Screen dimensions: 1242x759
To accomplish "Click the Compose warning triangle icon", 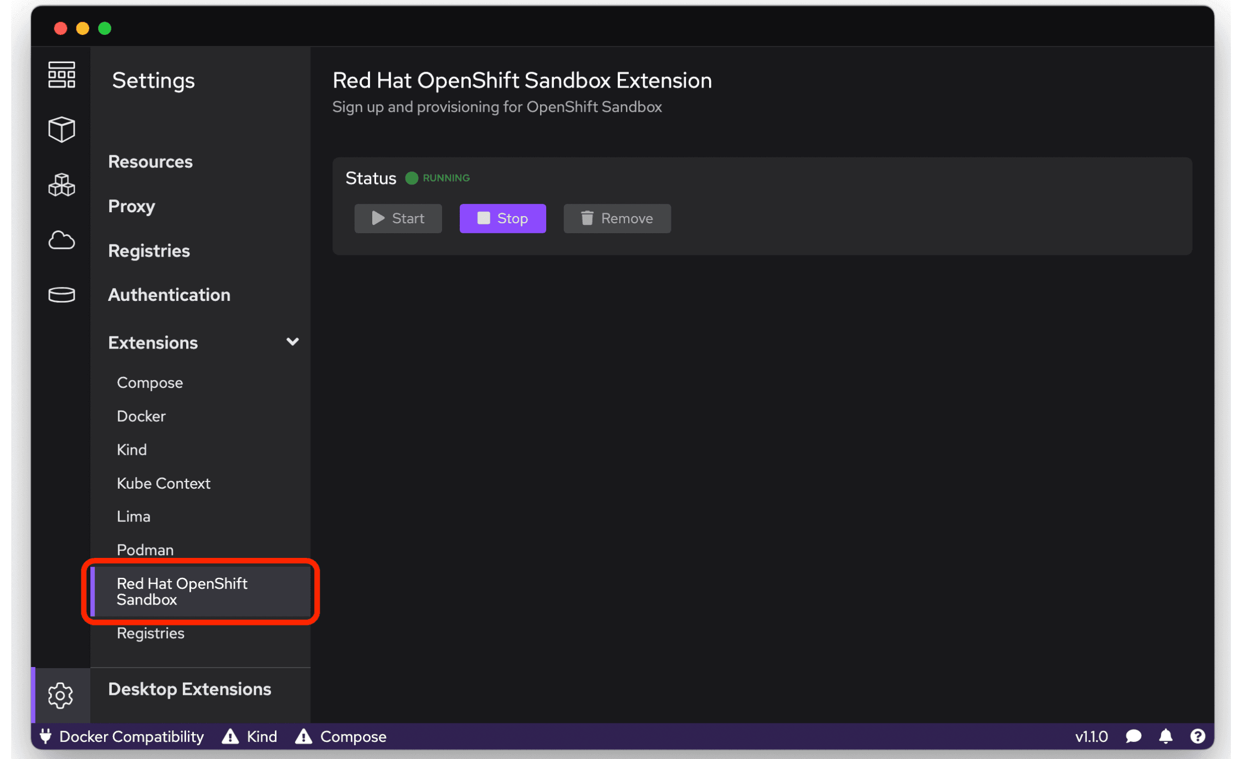I will (x=304, y=736).
